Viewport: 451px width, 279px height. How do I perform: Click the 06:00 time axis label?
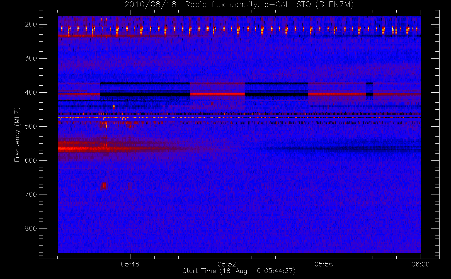click(420, 264)
